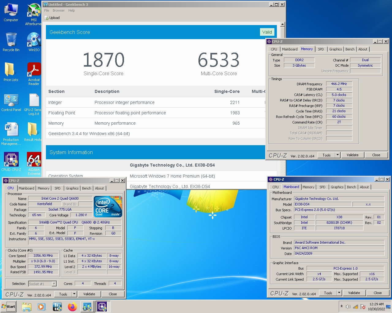This screenshot has width=392, height=313.
Task: Select the Integer row in Geekbench results
Action: pyautogui.click(x=156, y=102)
